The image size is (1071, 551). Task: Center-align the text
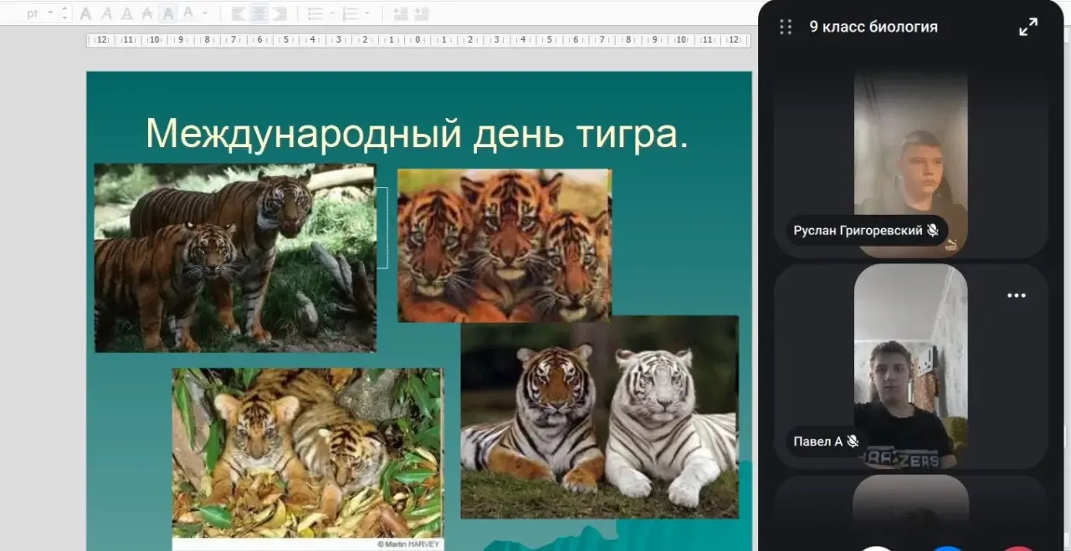click(x=259, y=13)
